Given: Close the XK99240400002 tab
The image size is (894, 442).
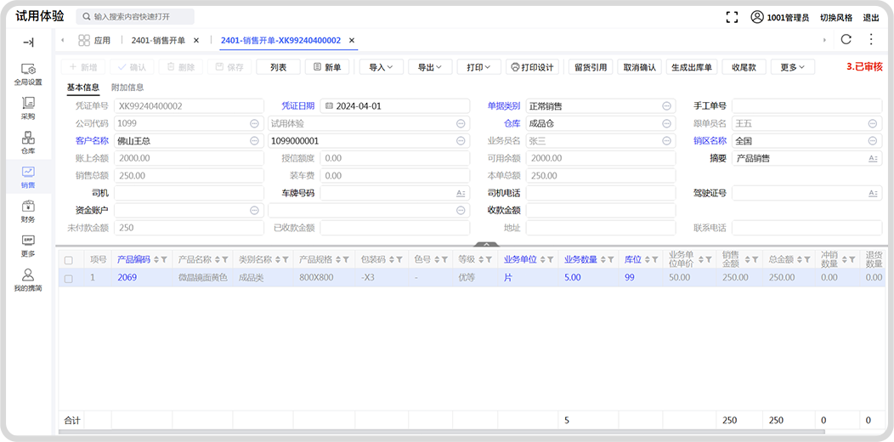Looking at the screenshot, I should pyautogui.click(x=352, y=41).
